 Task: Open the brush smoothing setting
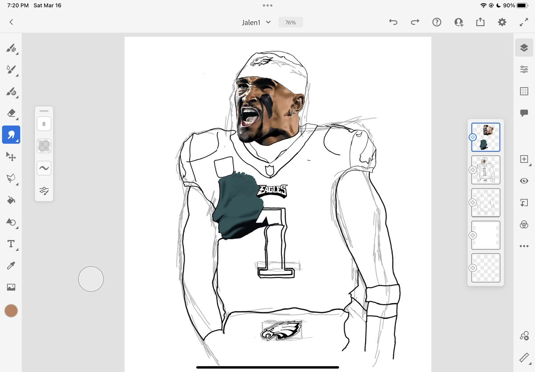click(x=44, y=168)
